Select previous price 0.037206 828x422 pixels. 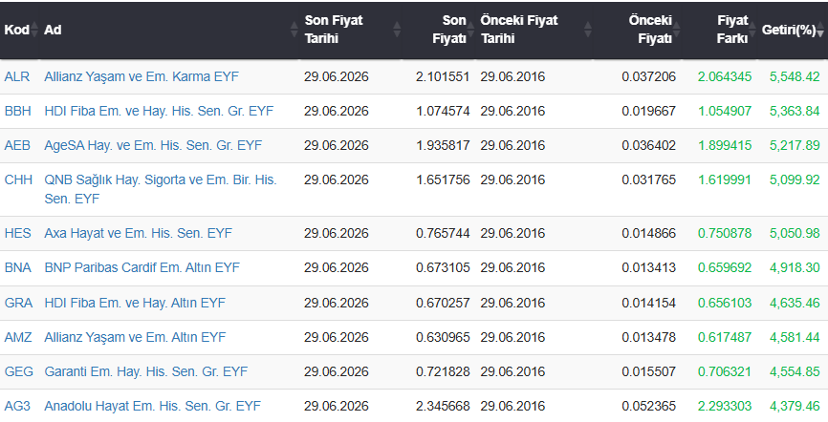coord(648,76)
